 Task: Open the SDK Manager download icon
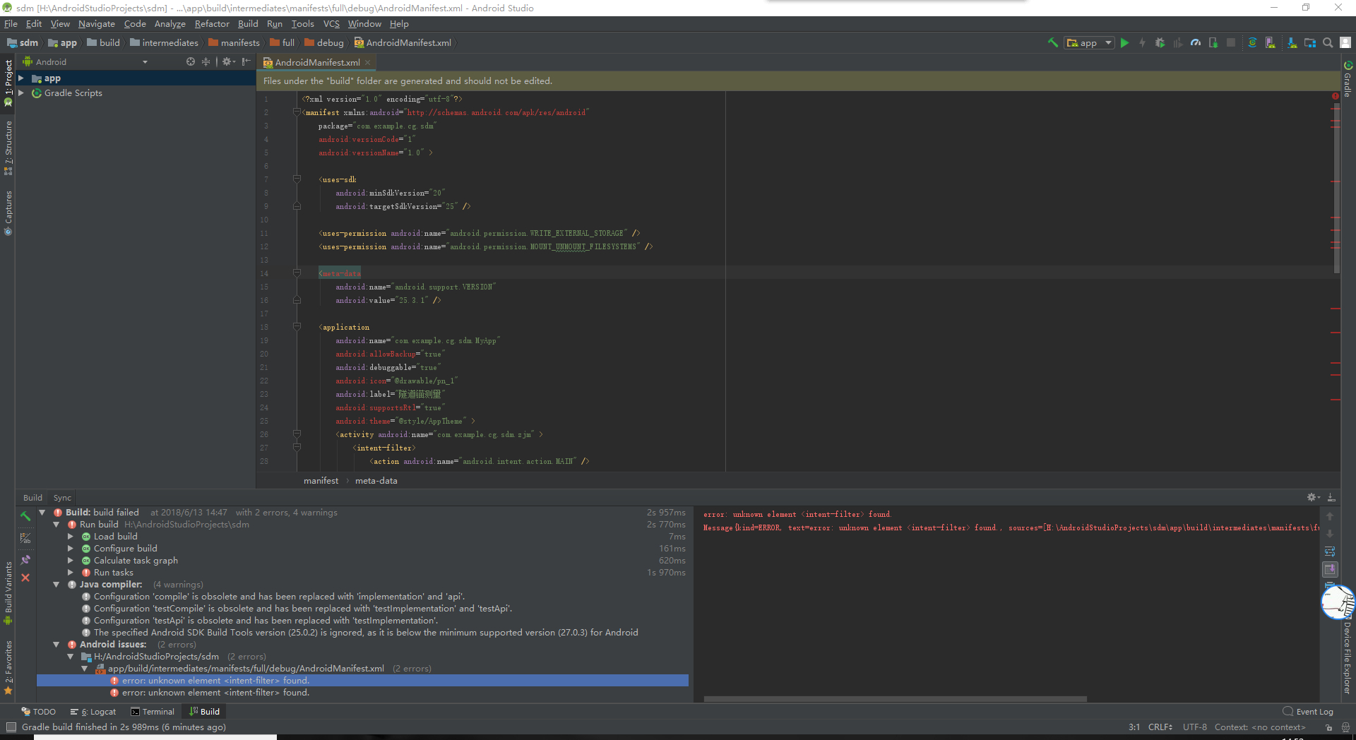pos(1292,43)
